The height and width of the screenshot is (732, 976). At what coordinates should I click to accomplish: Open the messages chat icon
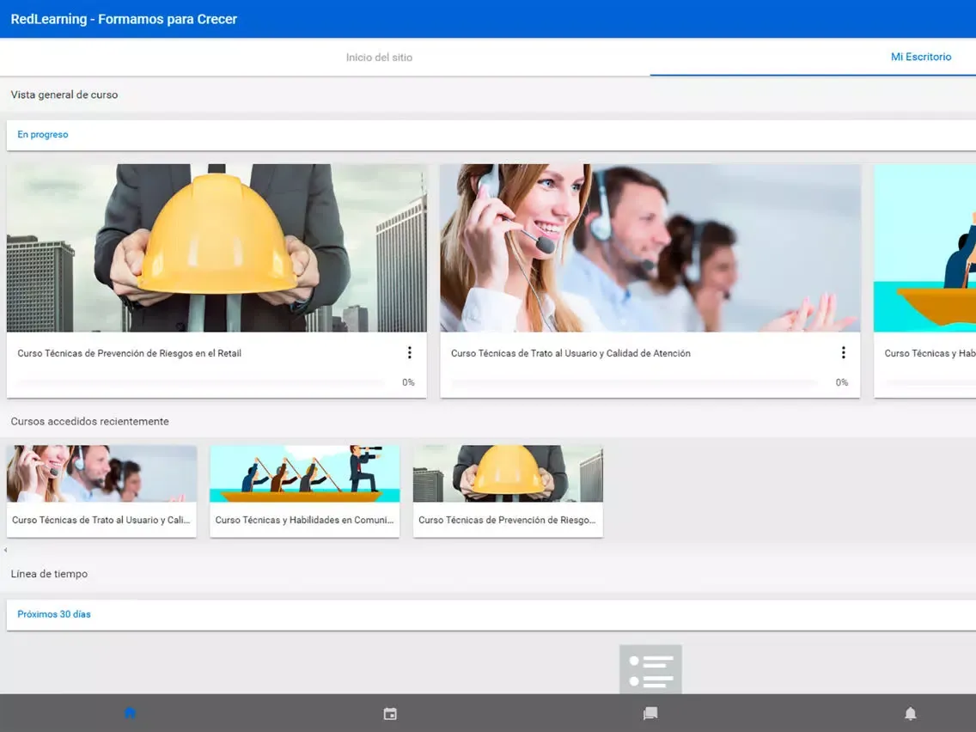(x=650, y=713)
